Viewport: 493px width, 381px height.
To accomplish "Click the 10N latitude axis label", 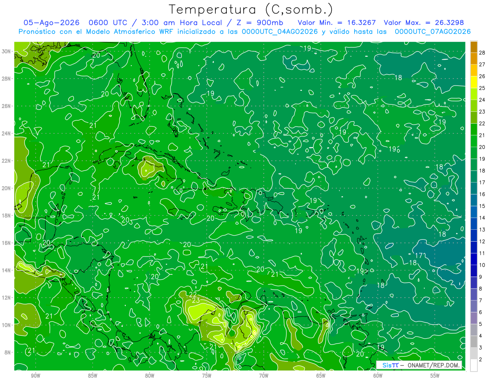I will 7,325.
